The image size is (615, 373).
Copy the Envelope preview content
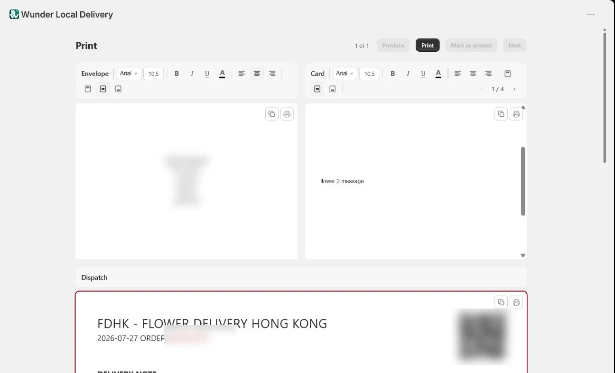pyautogui.click(x=272, y=114)
